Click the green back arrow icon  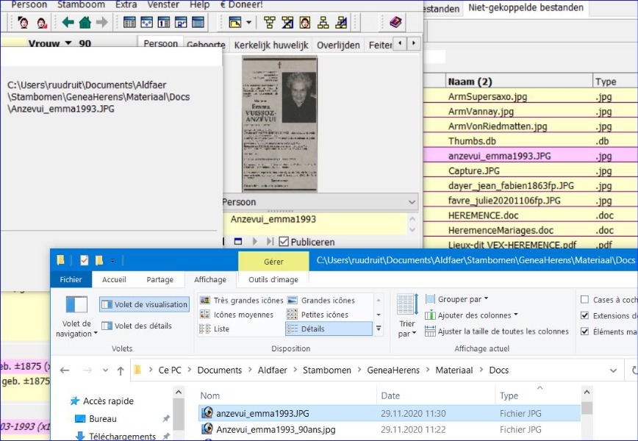coord(68,22)
